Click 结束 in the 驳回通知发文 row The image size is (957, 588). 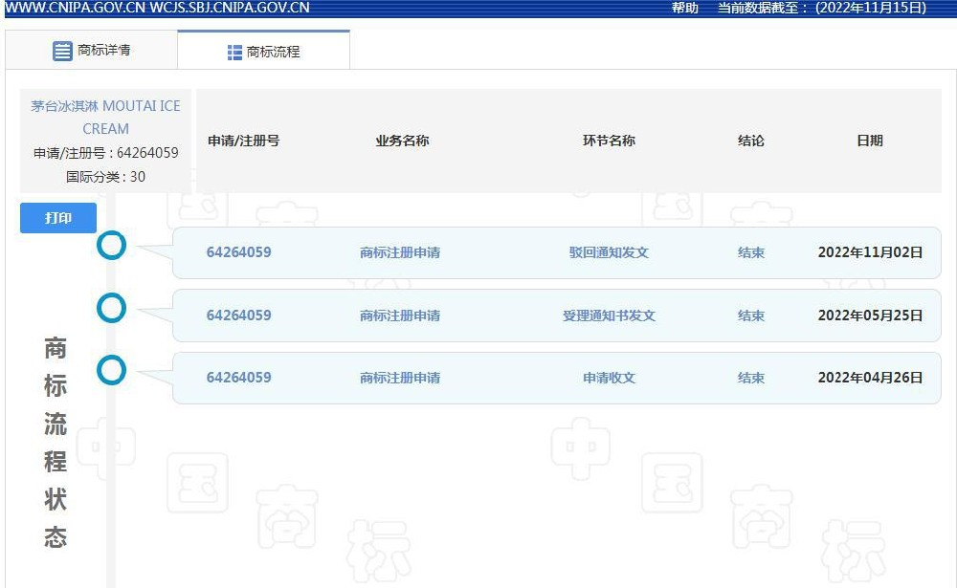point(750,252)
